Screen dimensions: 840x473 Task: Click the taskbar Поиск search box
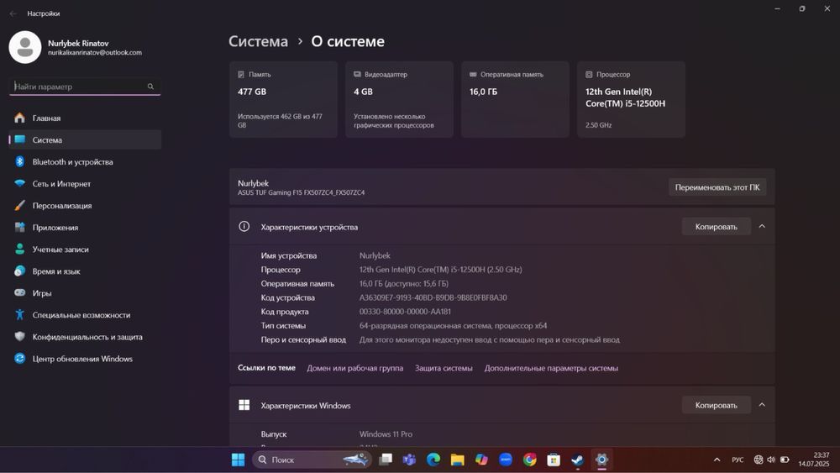click(312, 460)
